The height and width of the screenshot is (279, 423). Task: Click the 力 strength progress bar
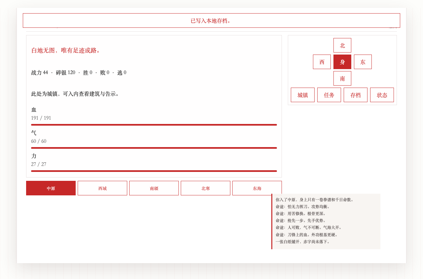154,171
